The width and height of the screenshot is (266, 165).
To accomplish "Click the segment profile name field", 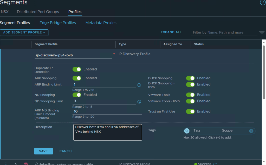I will pos(73,55).
